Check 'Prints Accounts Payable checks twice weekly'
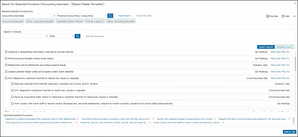The height and width of the screenshot is (137, 298). (x=6, y=58)
